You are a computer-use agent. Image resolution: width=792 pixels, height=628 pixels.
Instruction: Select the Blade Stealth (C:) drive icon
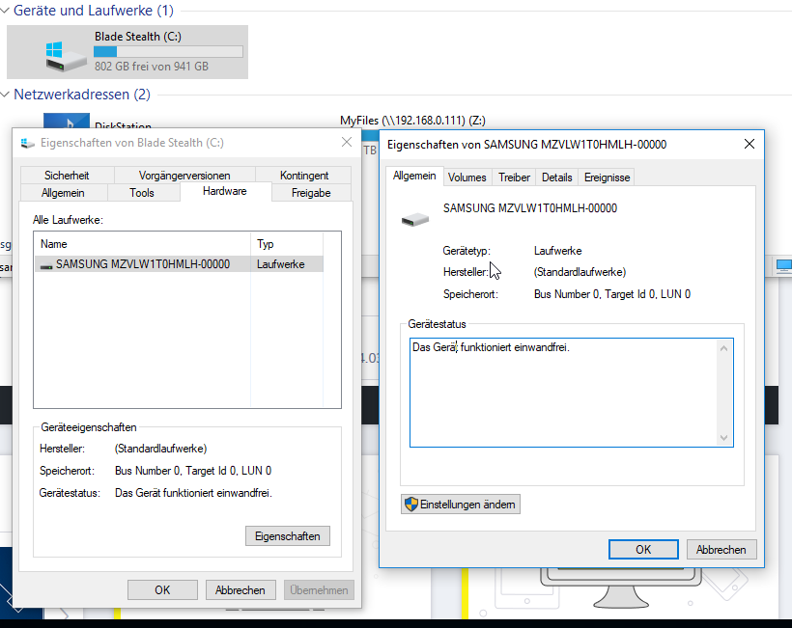pyautogui.click(x=66, y=56)
